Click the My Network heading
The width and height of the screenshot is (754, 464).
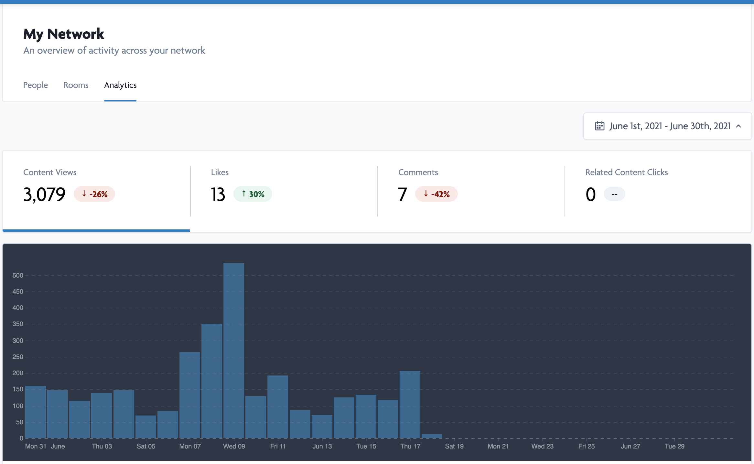point(64,34)
